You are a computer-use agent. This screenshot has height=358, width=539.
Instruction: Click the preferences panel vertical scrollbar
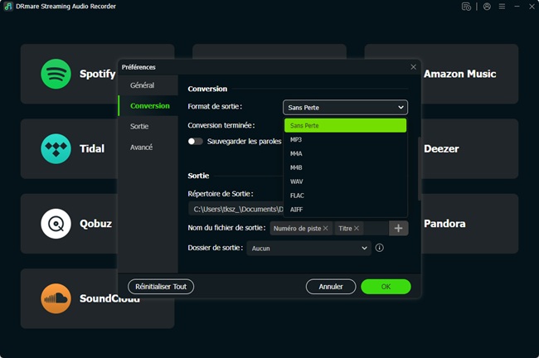pyautogui.click(x=419, y=168)
